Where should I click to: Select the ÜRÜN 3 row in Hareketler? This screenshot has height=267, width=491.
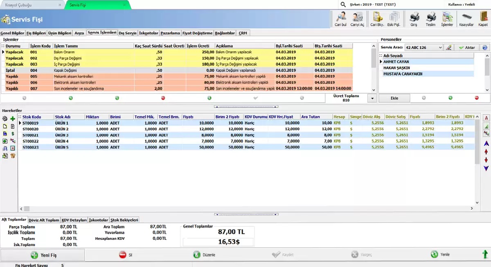[x=61, y=135]
